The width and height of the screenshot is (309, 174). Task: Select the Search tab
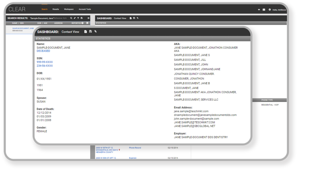[x=44, y=9]
